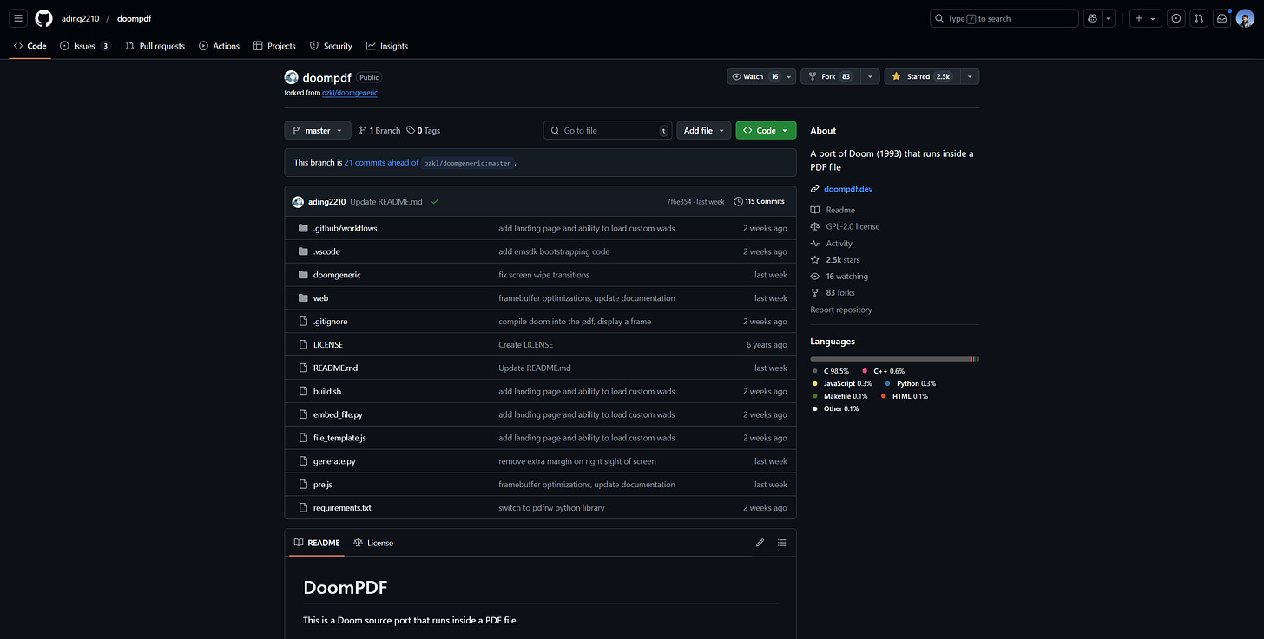This screenshot has height=639, width=1264.
Task: Click the ading2210 commit author avatar
Action: click(x=298, y=201)
